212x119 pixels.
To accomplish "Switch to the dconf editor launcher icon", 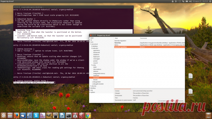I will click(x=82, y=115).
